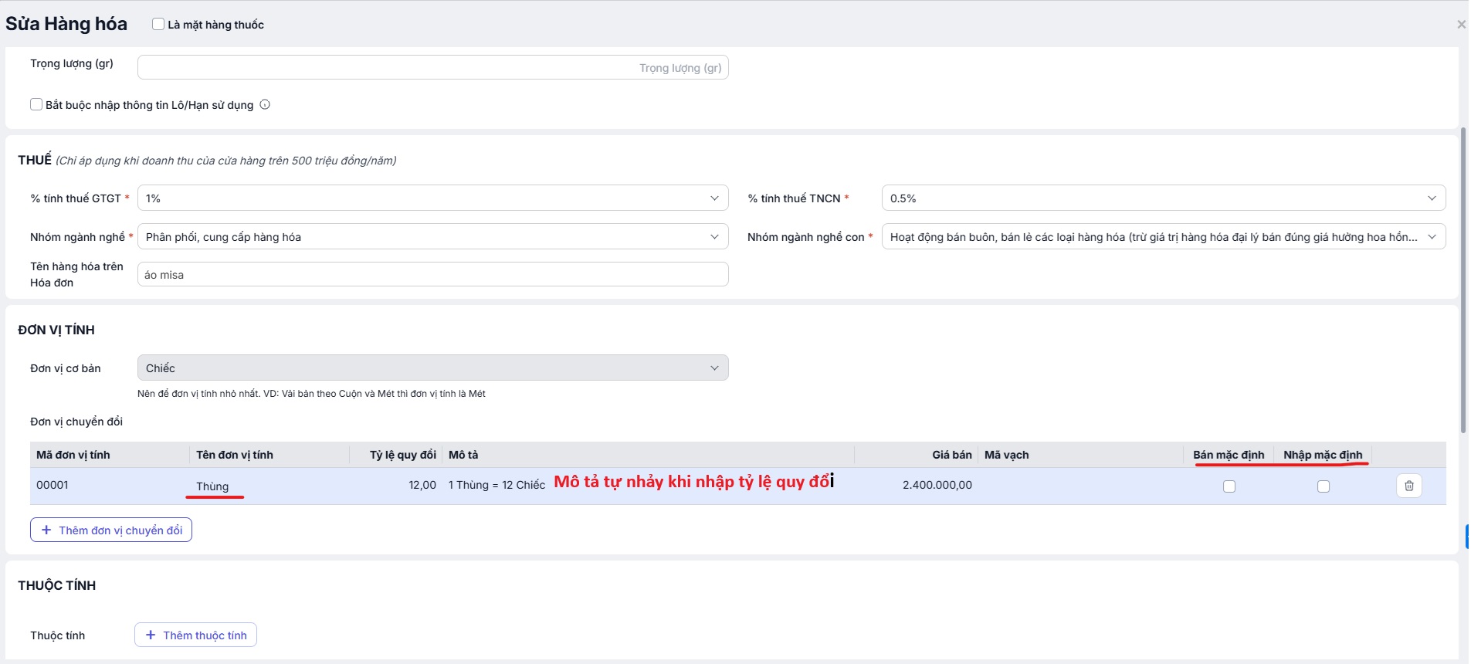The width and height of the screenshot is (1481, 664).
Task: Click Tên hàng hóa trên Hóa đơn field
Action: coord(432,275)
